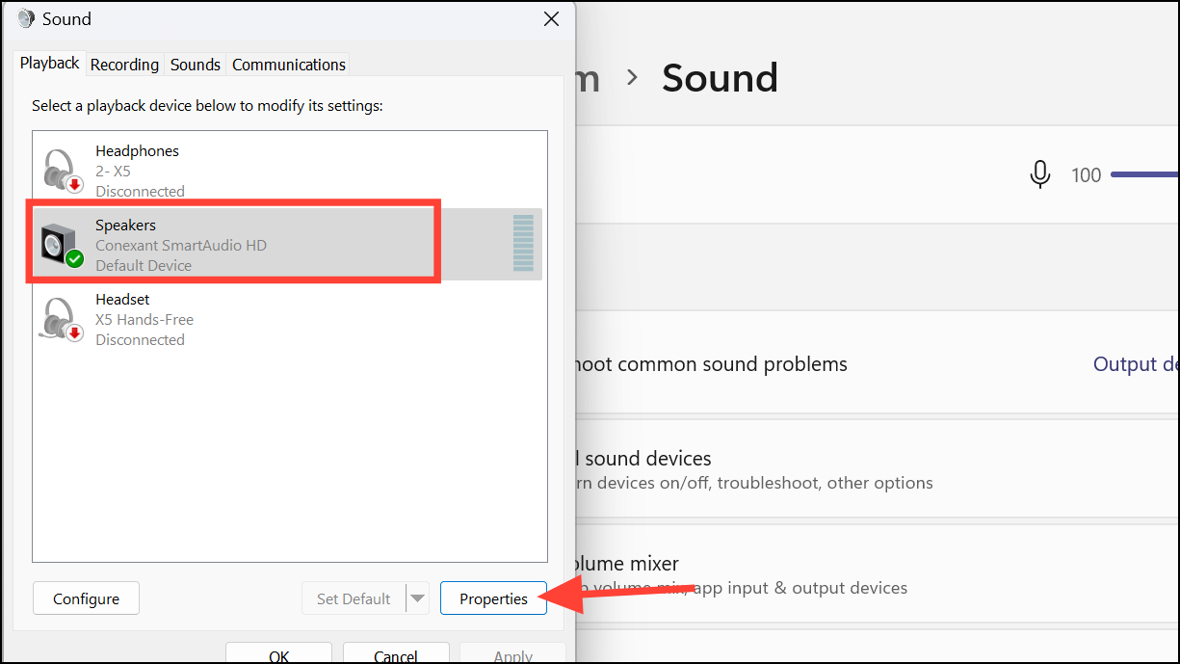Open the Communications tab
This screenshot has width=1180, height=664.
pyautogui.click(x=288, y=65)
